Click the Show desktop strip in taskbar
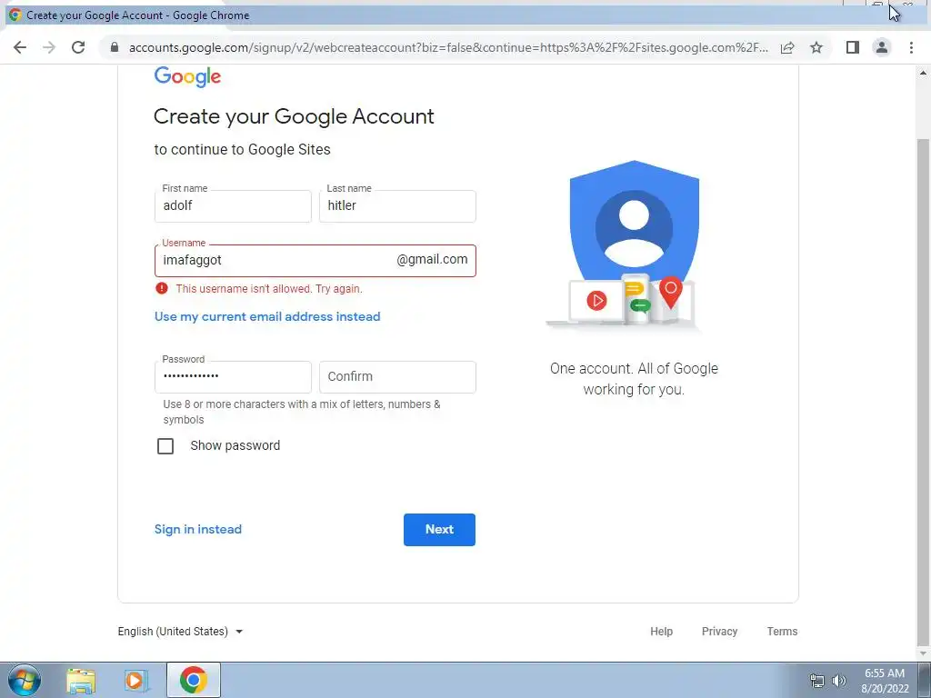This screenshot has width=931, height=698. tap(925, 680)
